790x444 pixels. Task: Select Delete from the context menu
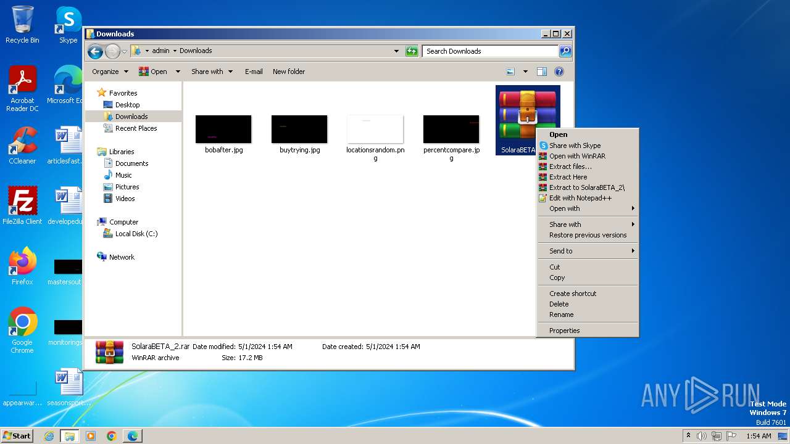coord(588,304)
